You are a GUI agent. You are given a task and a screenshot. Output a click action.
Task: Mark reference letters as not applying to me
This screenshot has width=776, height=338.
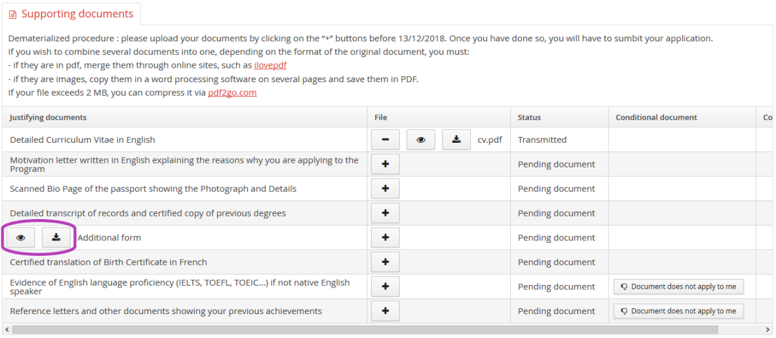pyautogui.click(x=678, y=311)
